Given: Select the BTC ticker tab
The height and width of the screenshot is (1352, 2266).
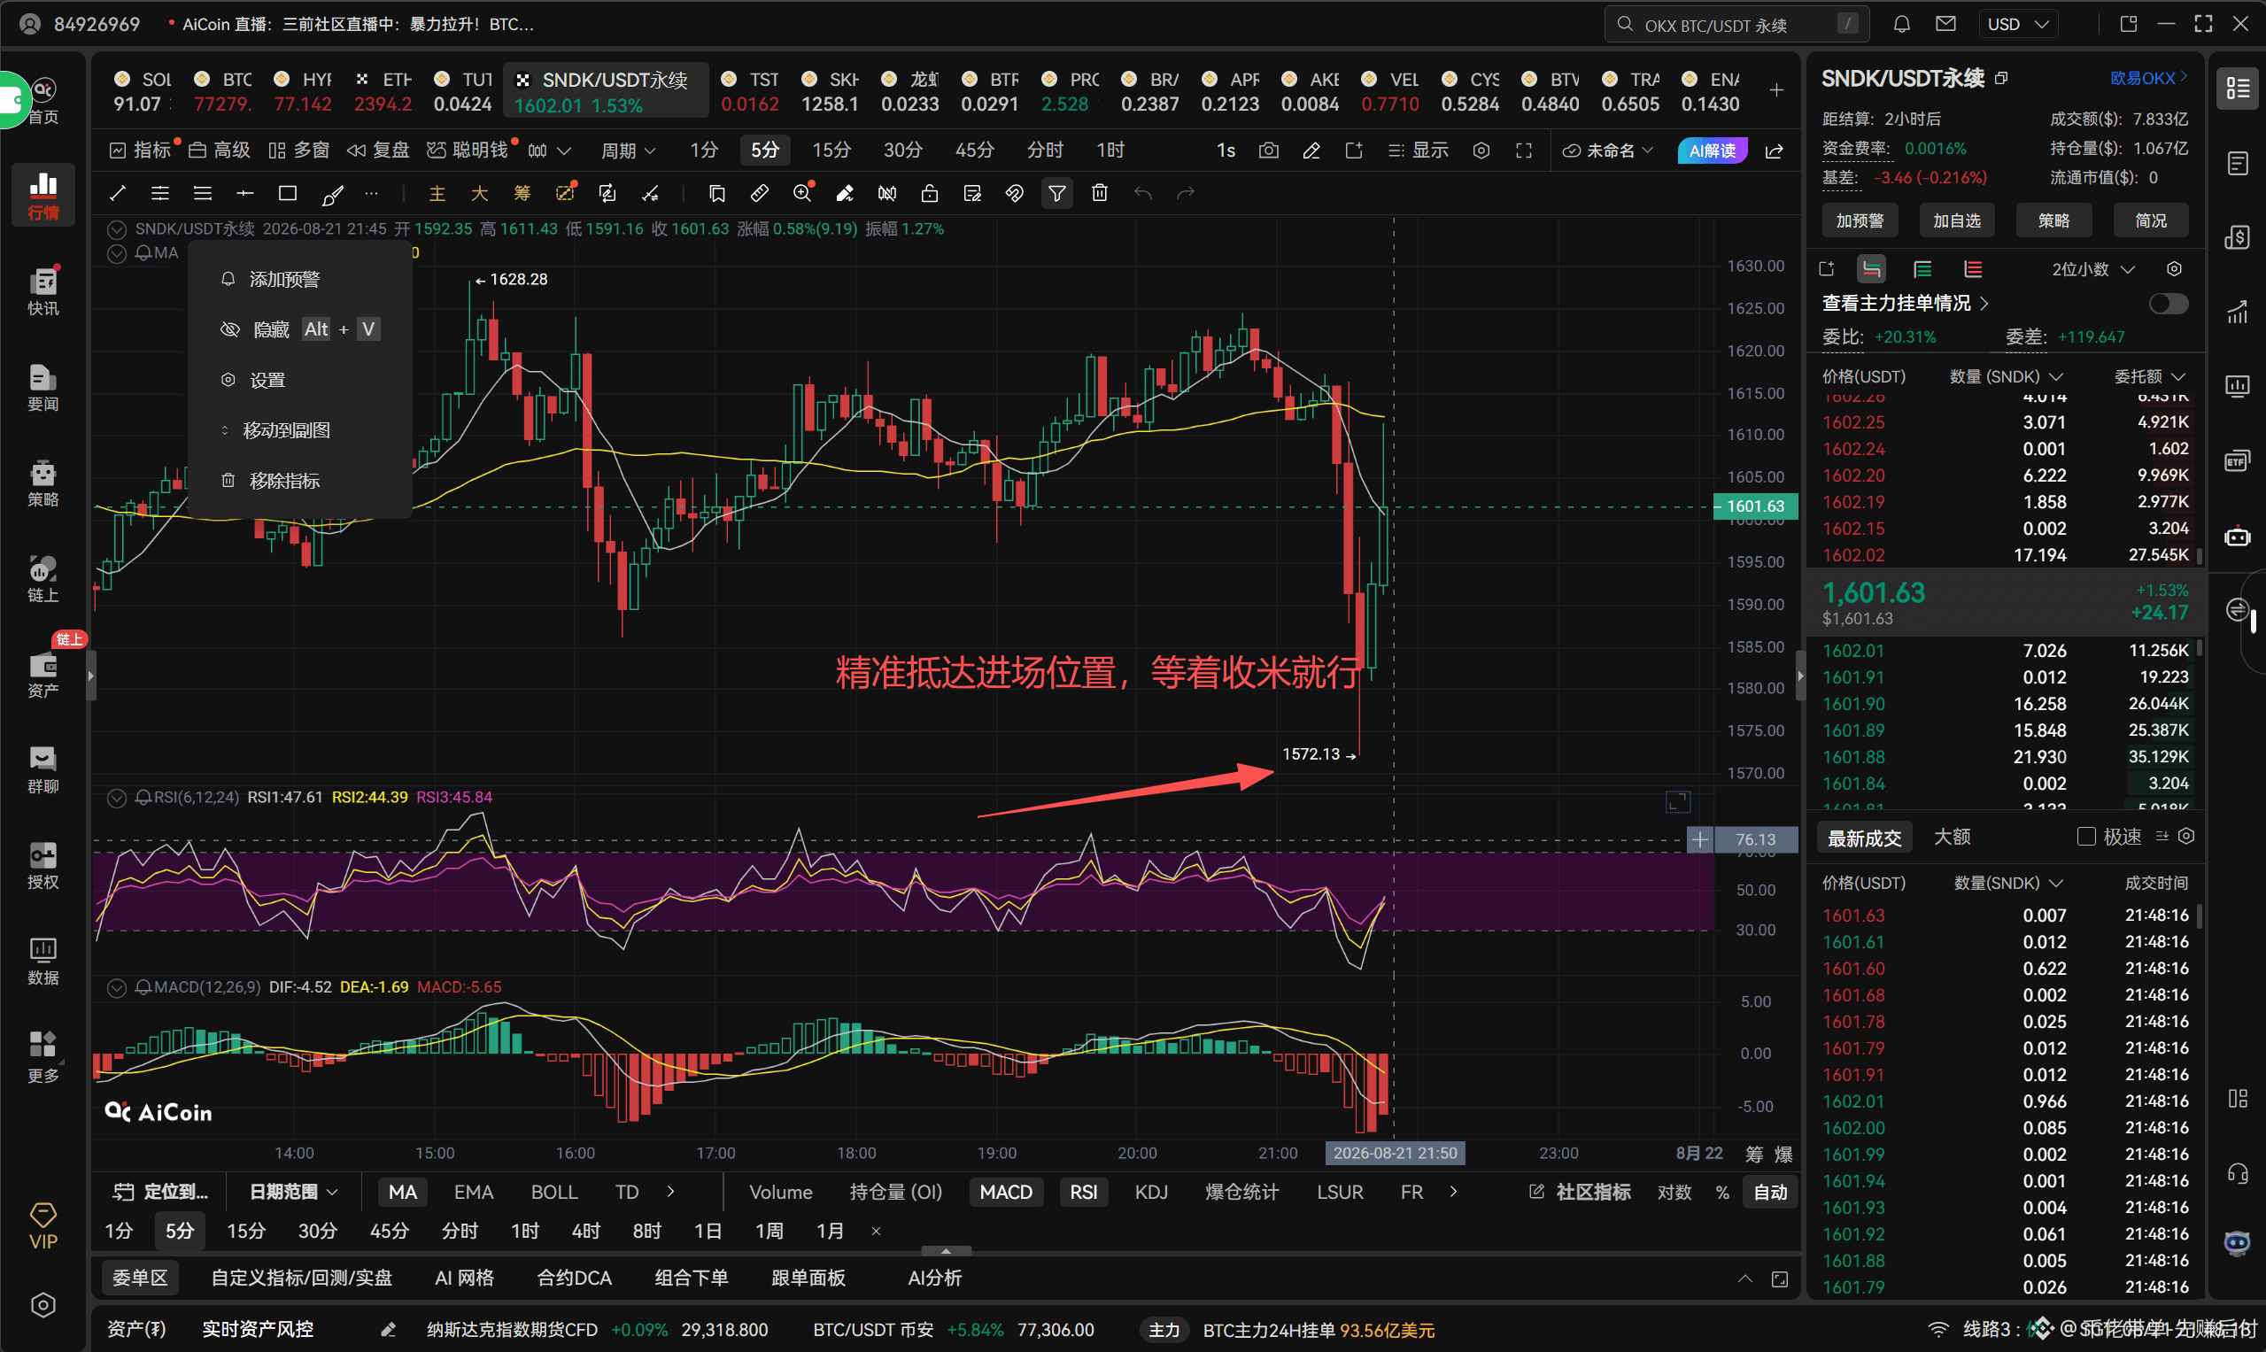Looking at the screenshot, I should [x=223, y=91].
